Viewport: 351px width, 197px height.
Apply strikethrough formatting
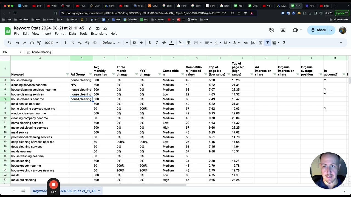click(x=164, y=43)
